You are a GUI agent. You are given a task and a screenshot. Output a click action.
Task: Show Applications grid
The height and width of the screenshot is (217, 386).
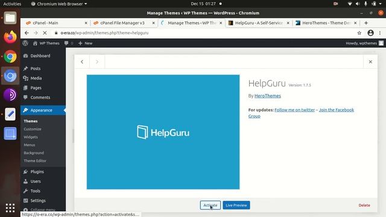point(10,208)
